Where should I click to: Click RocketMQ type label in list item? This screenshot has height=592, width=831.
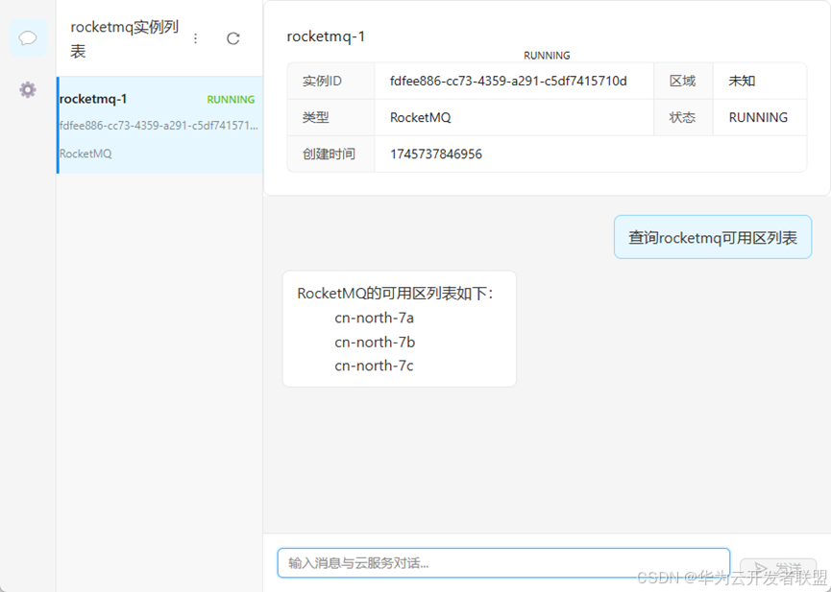[86, 154]
